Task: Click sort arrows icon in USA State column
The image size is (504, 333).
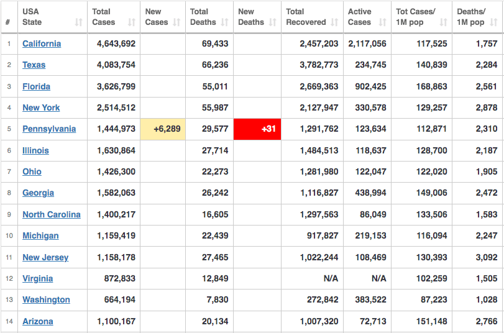Action: 78,22
